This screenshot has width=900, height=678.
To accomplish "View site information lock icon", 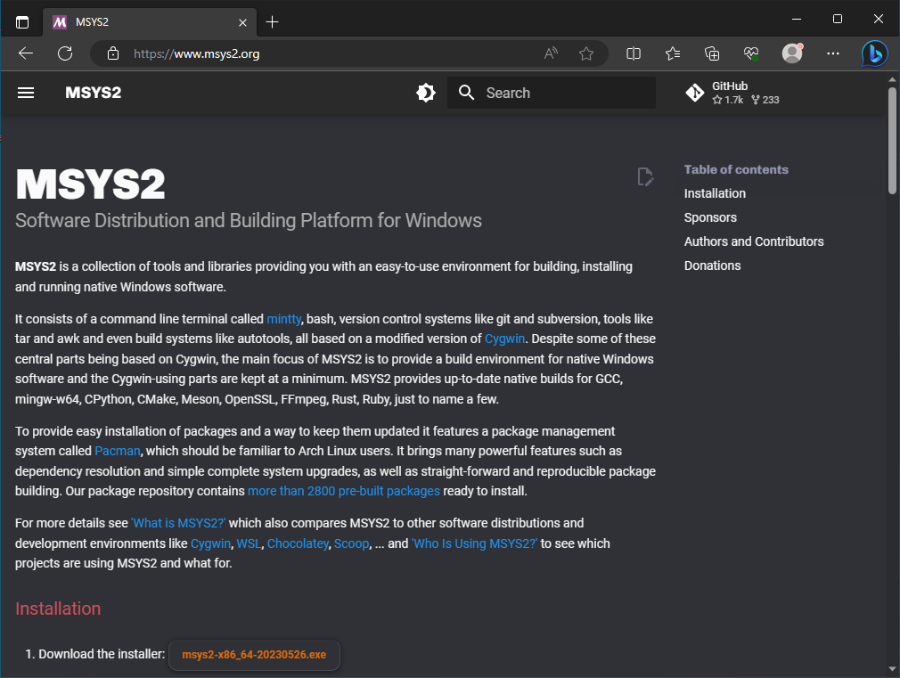I will coord(113,53).
